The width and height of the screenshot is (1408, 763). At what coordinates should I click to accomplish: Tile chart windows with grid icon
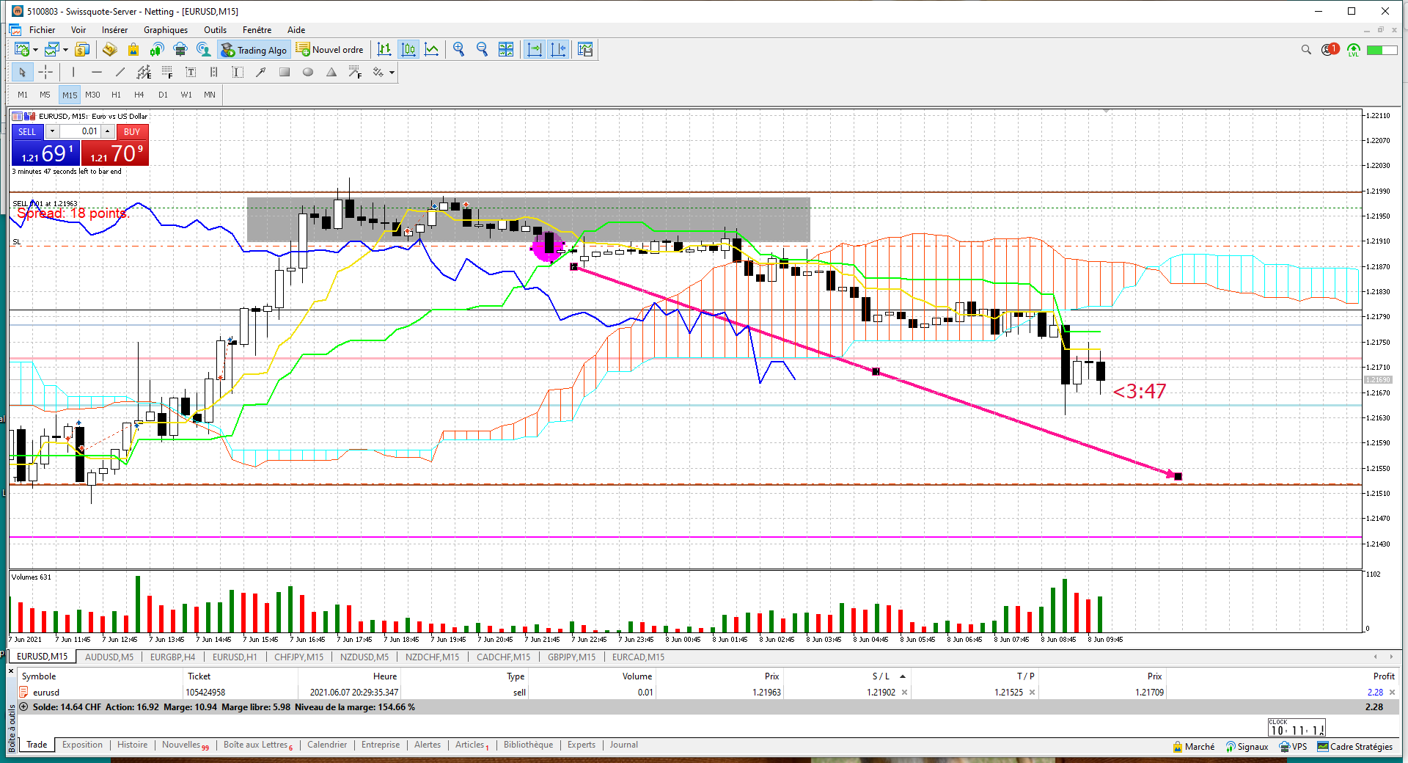coord(506,49)
